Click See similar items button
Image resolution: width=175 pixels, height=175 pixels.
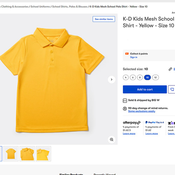point(104,19)
